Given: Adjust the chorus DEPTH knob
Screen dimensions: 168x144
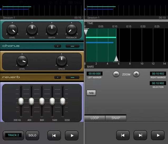Looking at the screenshot, I should [x=52, y=30].
